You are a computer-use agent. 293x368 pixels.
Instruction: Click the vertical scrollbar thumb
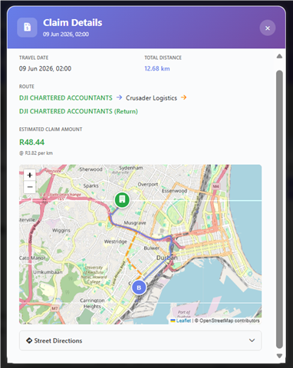279,209
